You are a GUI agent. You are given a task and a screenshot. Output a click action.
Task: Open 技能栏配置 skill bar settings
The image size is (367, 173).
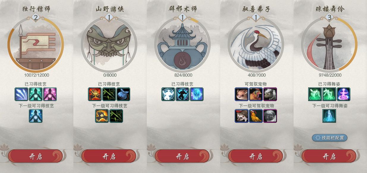click(330, 138)
